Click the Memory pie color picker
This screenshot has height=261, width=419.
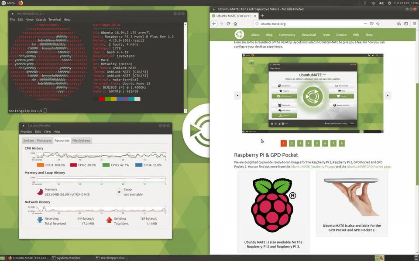coord(40,192)
